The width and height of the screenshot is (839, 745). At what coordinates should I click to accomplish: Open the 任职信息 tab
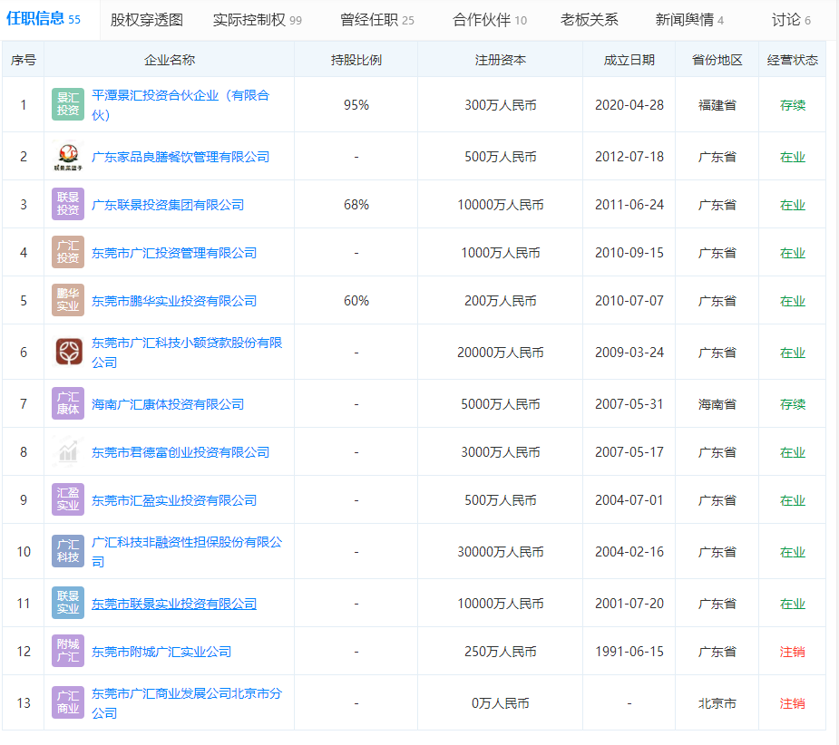(44, 19)
